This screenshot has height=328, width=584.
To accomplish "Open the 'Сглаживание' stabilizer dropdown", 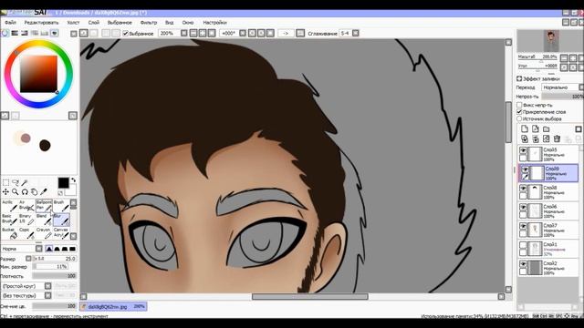I will coord(356,33).
